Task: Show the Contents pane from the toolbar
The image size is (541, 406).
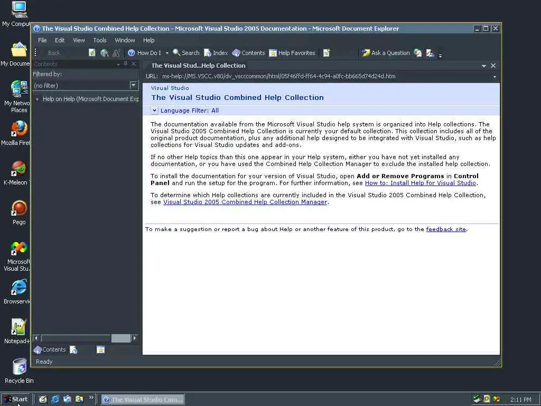Action: pyautogui.click(x=248, y=53)
